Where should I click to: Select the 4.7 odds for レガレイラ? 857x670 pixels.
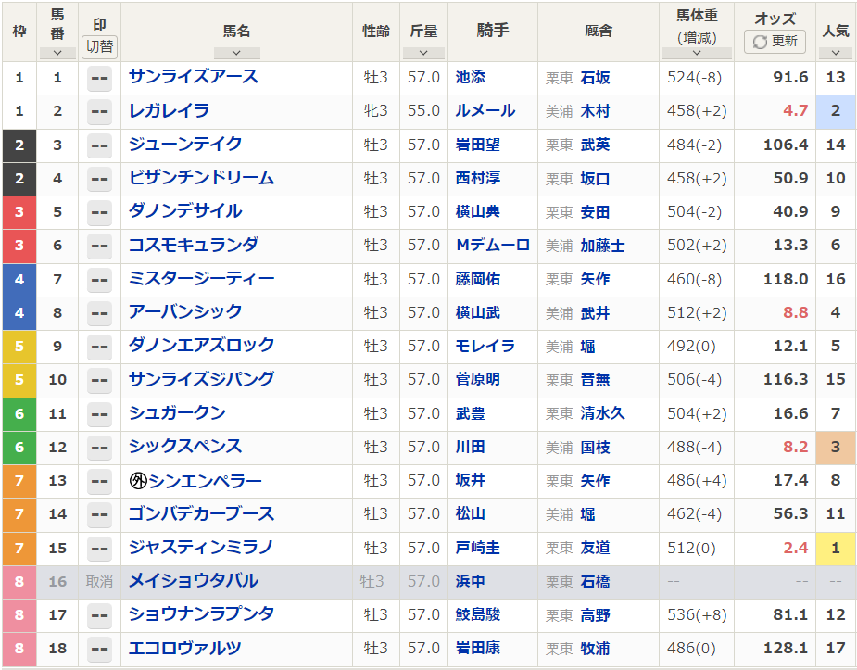tap(795, 111)
